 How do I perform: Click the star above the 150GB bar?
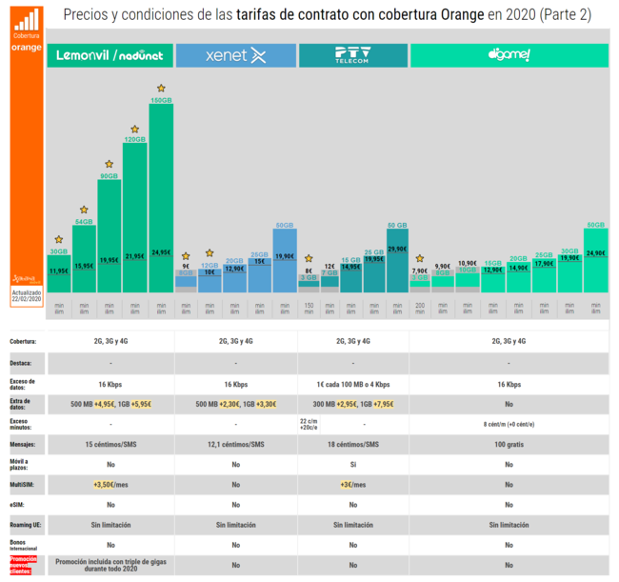(160, 89)
